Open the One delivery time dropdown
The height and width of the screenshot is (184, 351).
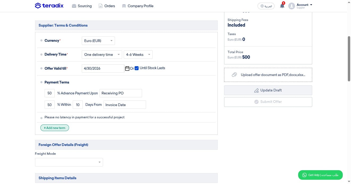click(x=102, y=55)
